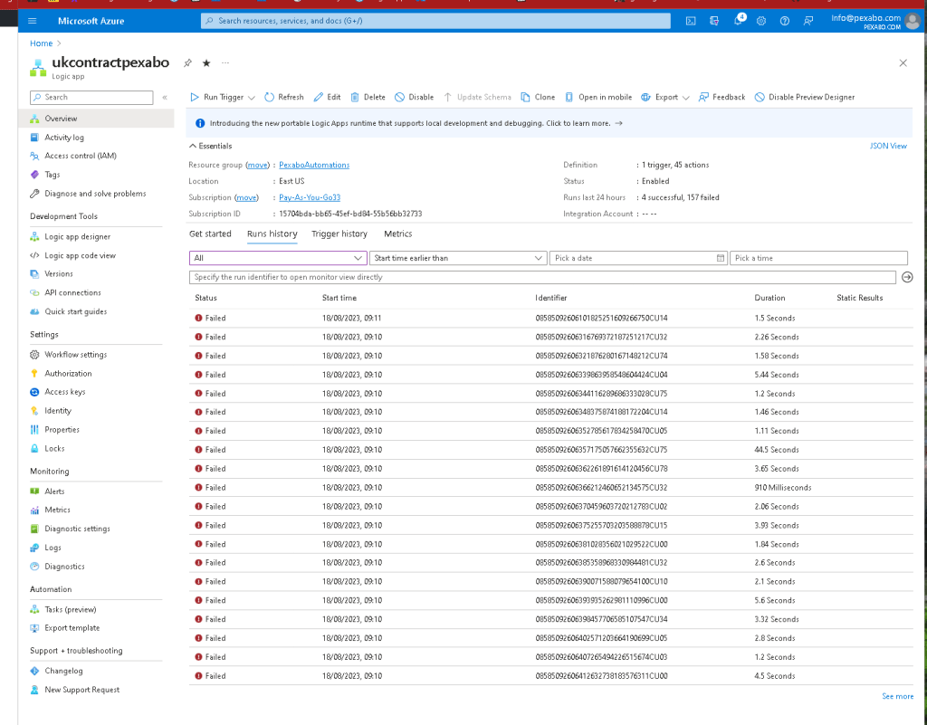Click the sidebar Search box
This screenshot has height=725, width=927.
tap(91, 98)
